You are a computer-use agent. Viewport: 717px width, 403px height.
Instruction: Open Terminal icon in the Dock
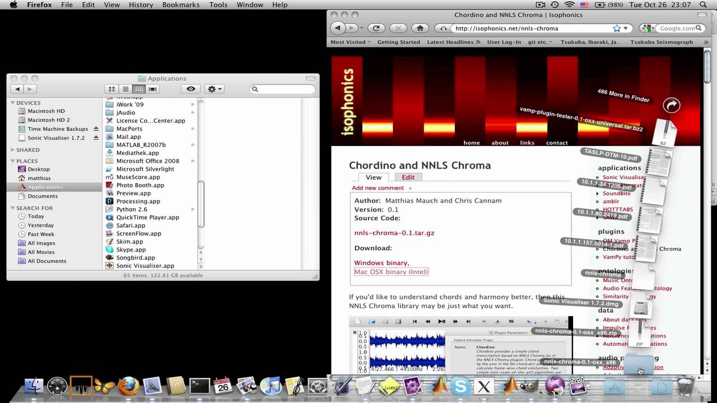pyautogui.click(x=199, y=386)
